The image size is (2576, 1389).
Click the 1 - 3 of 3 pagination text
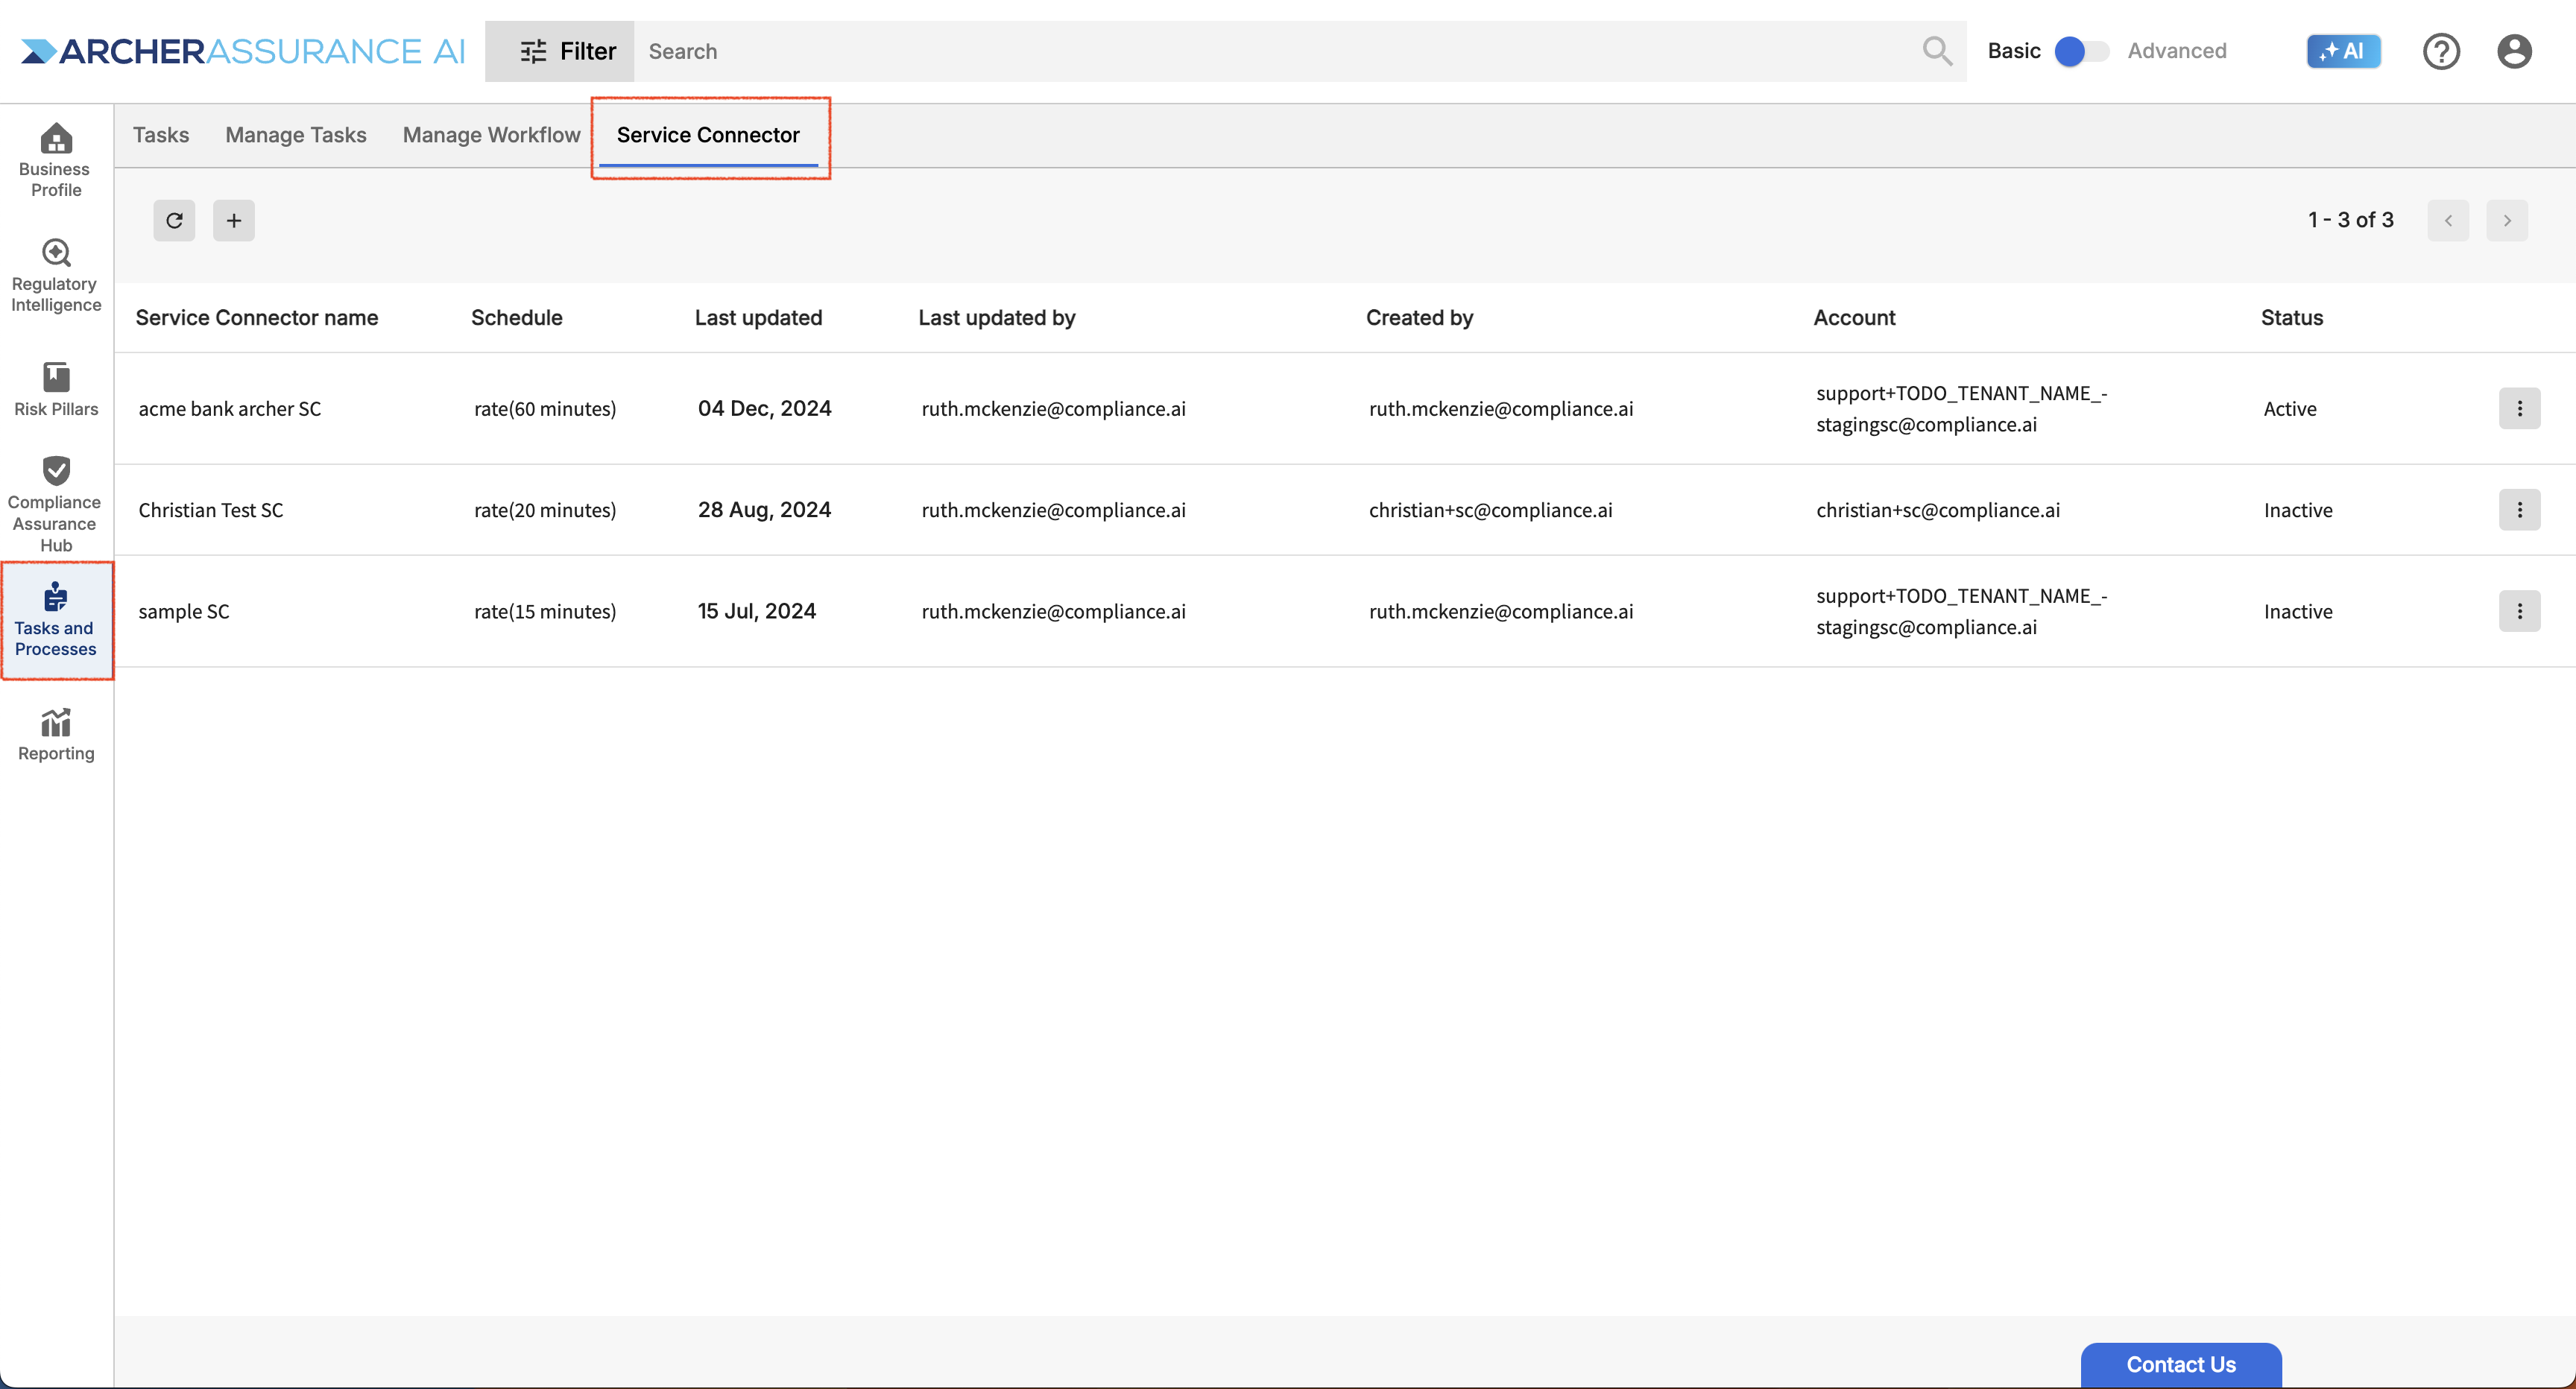[2350, 220]
